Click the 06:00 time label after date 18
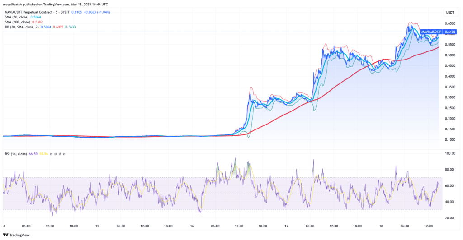 (x=405, y=226)
